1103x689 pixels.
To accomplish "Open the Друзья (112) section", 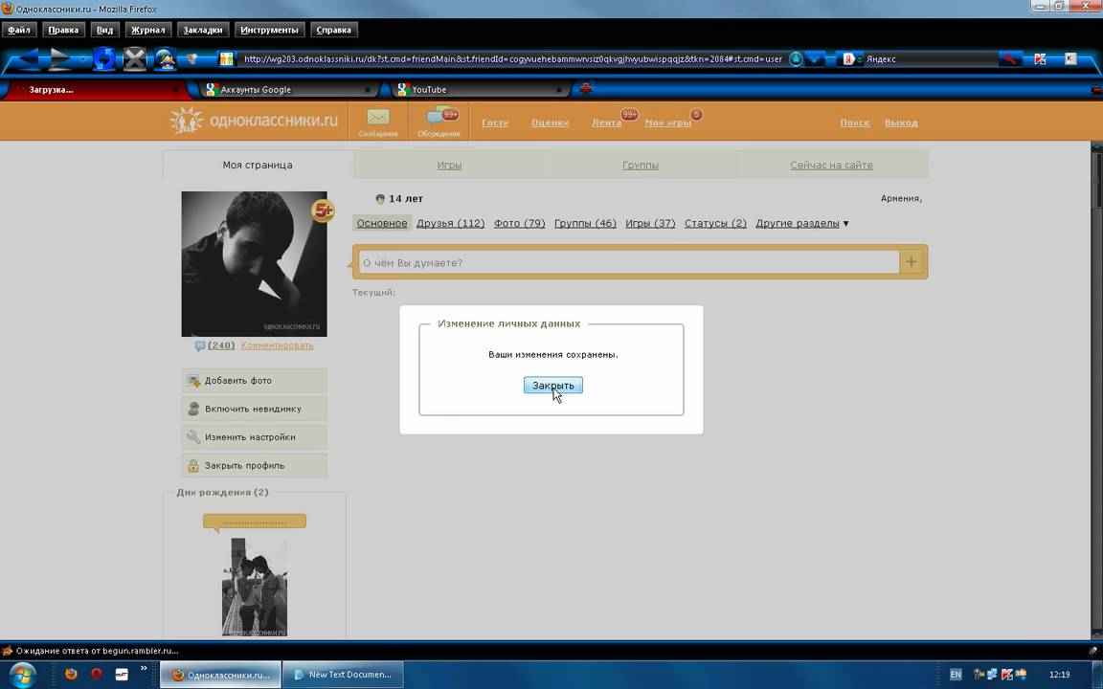I will pyautogui.click(x=450, y=224).
